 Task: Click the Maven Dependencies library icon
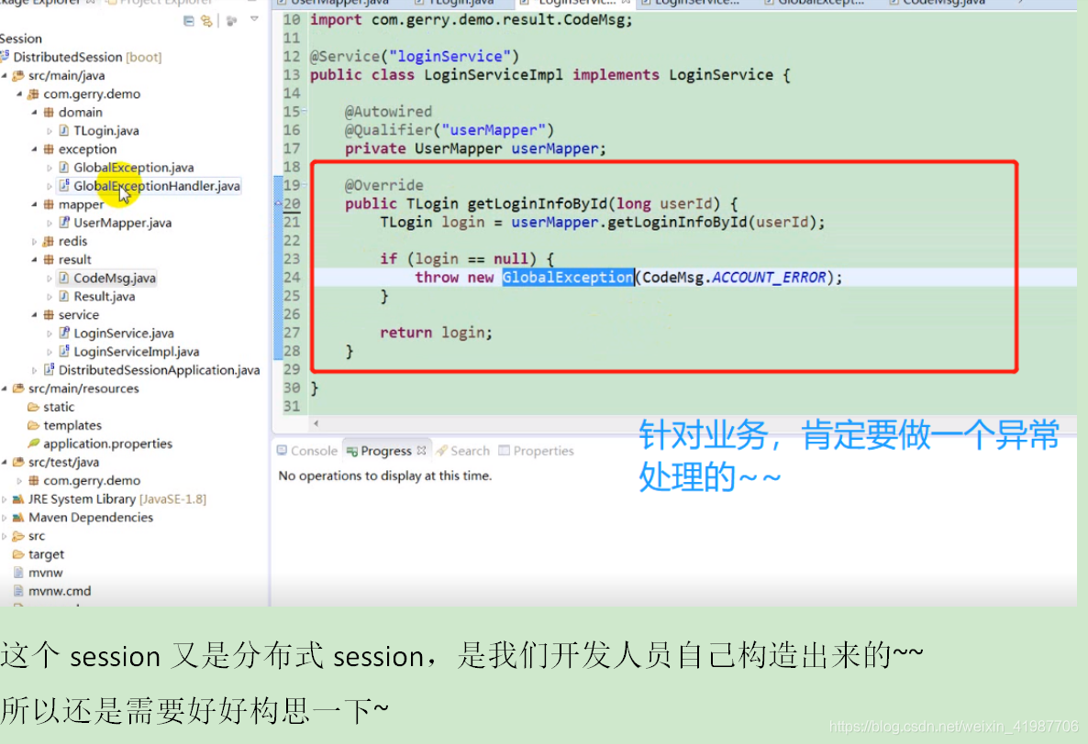pyautogui.click(x=18, y=518)
